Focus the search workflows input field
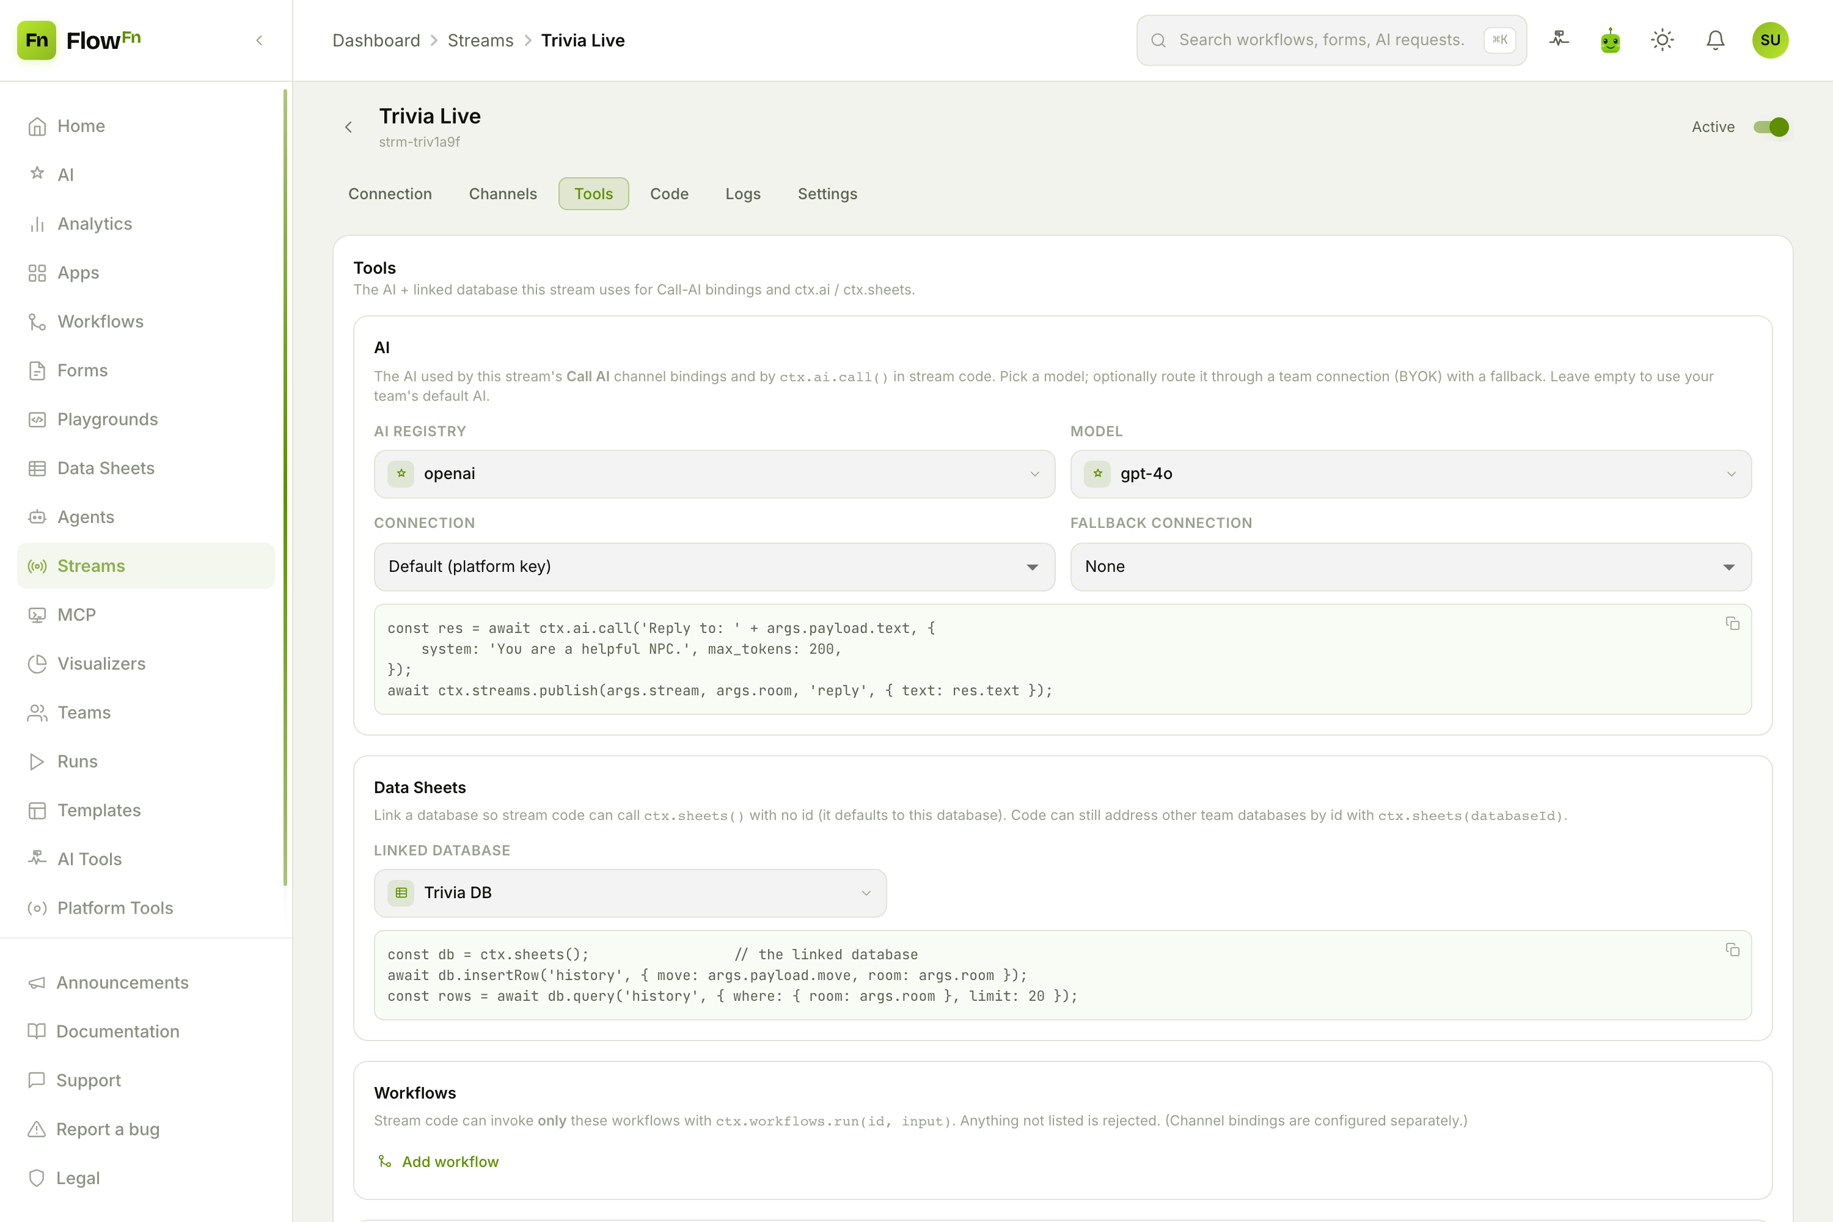 click(1331, 40)
